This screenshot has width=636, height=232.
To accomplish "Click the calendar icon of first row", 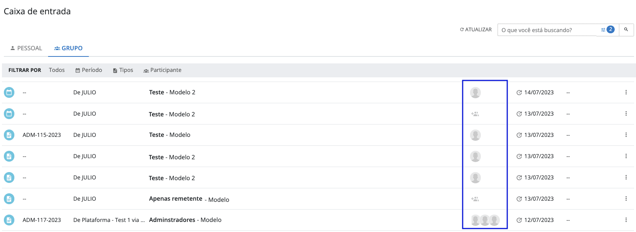I will click(9, 92).
